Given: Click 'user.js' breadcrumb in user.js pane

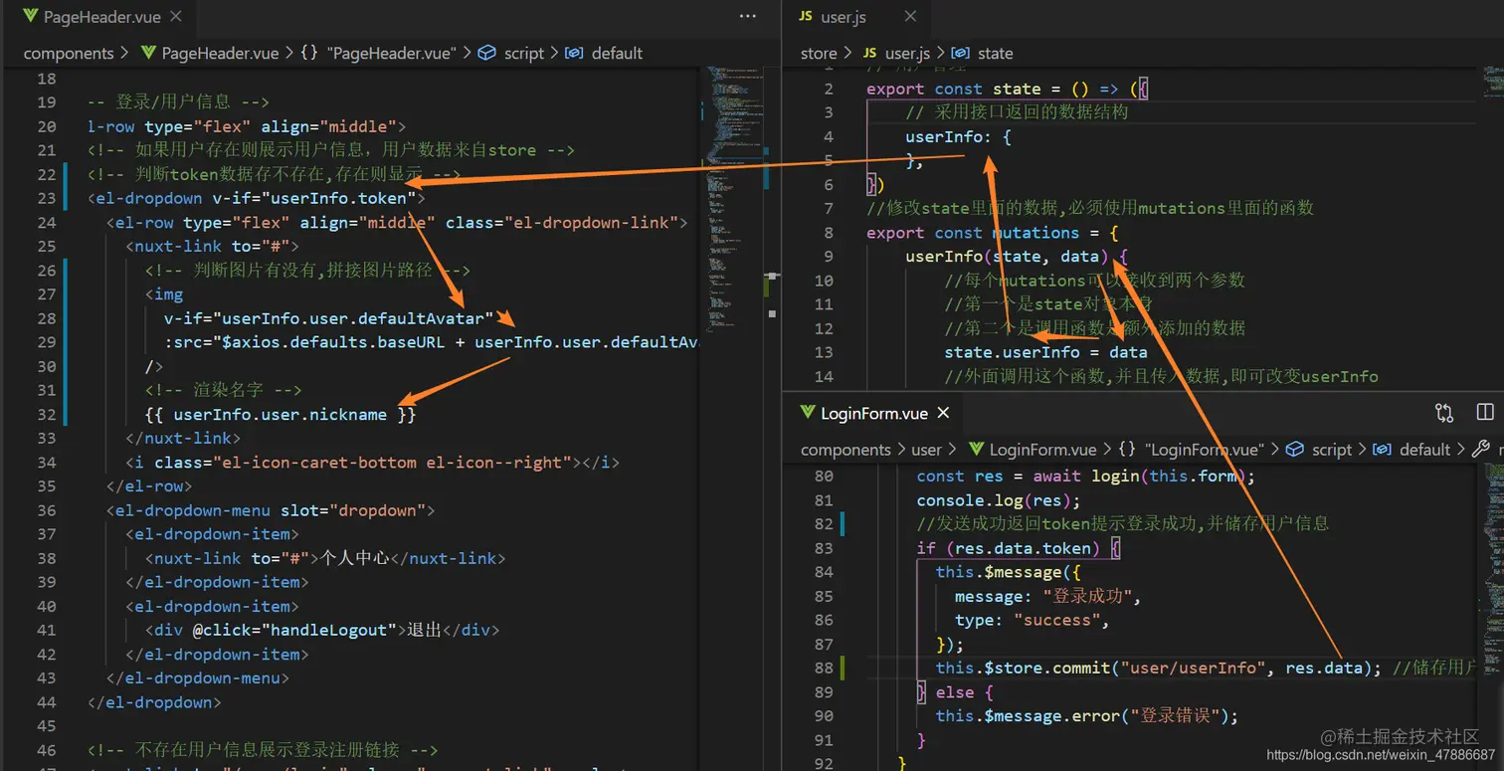Looking at the screenshot, I should 907,53.
